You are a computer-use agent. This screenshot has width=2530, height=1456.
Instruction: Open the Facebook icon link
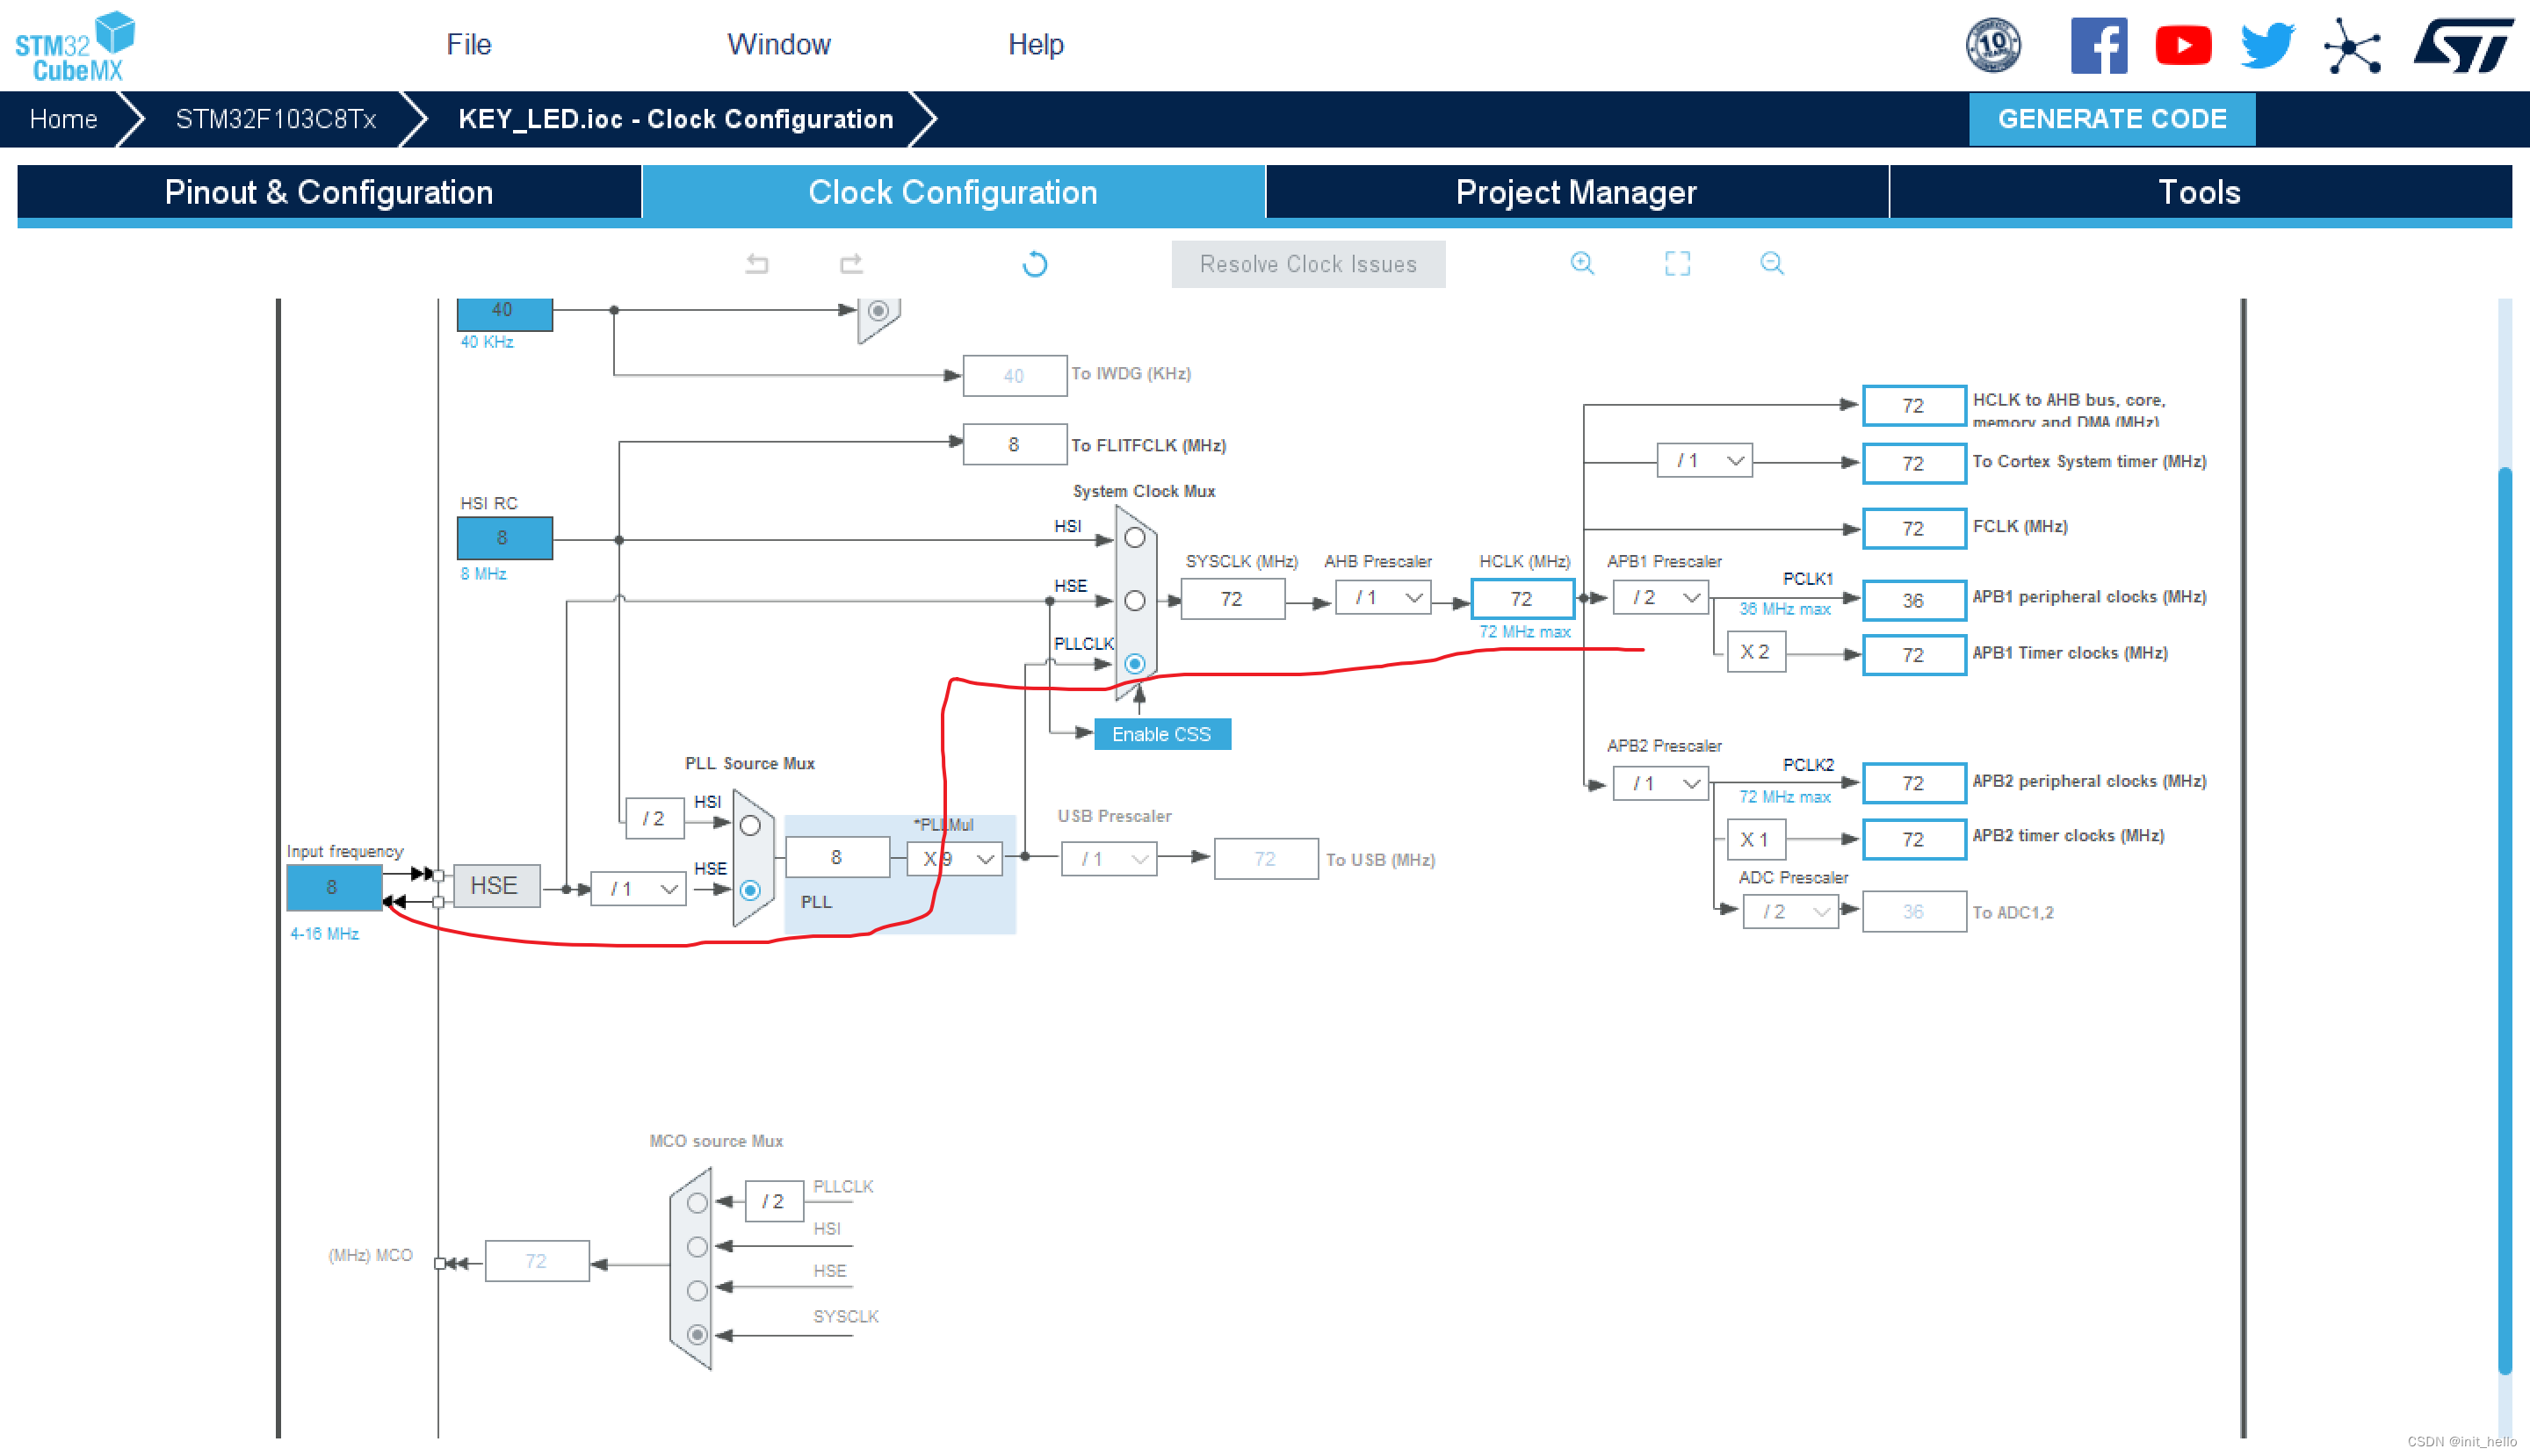(x=2098, y=45)
